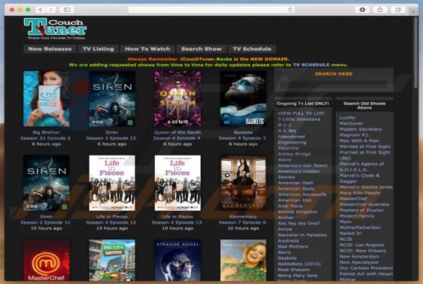
Task: Open the How To Watch menu tab
Action: tap(147, 49)
